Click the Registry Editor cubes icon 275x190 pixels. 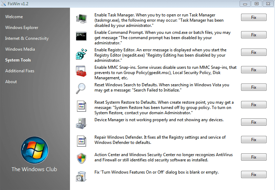point(82,54)
